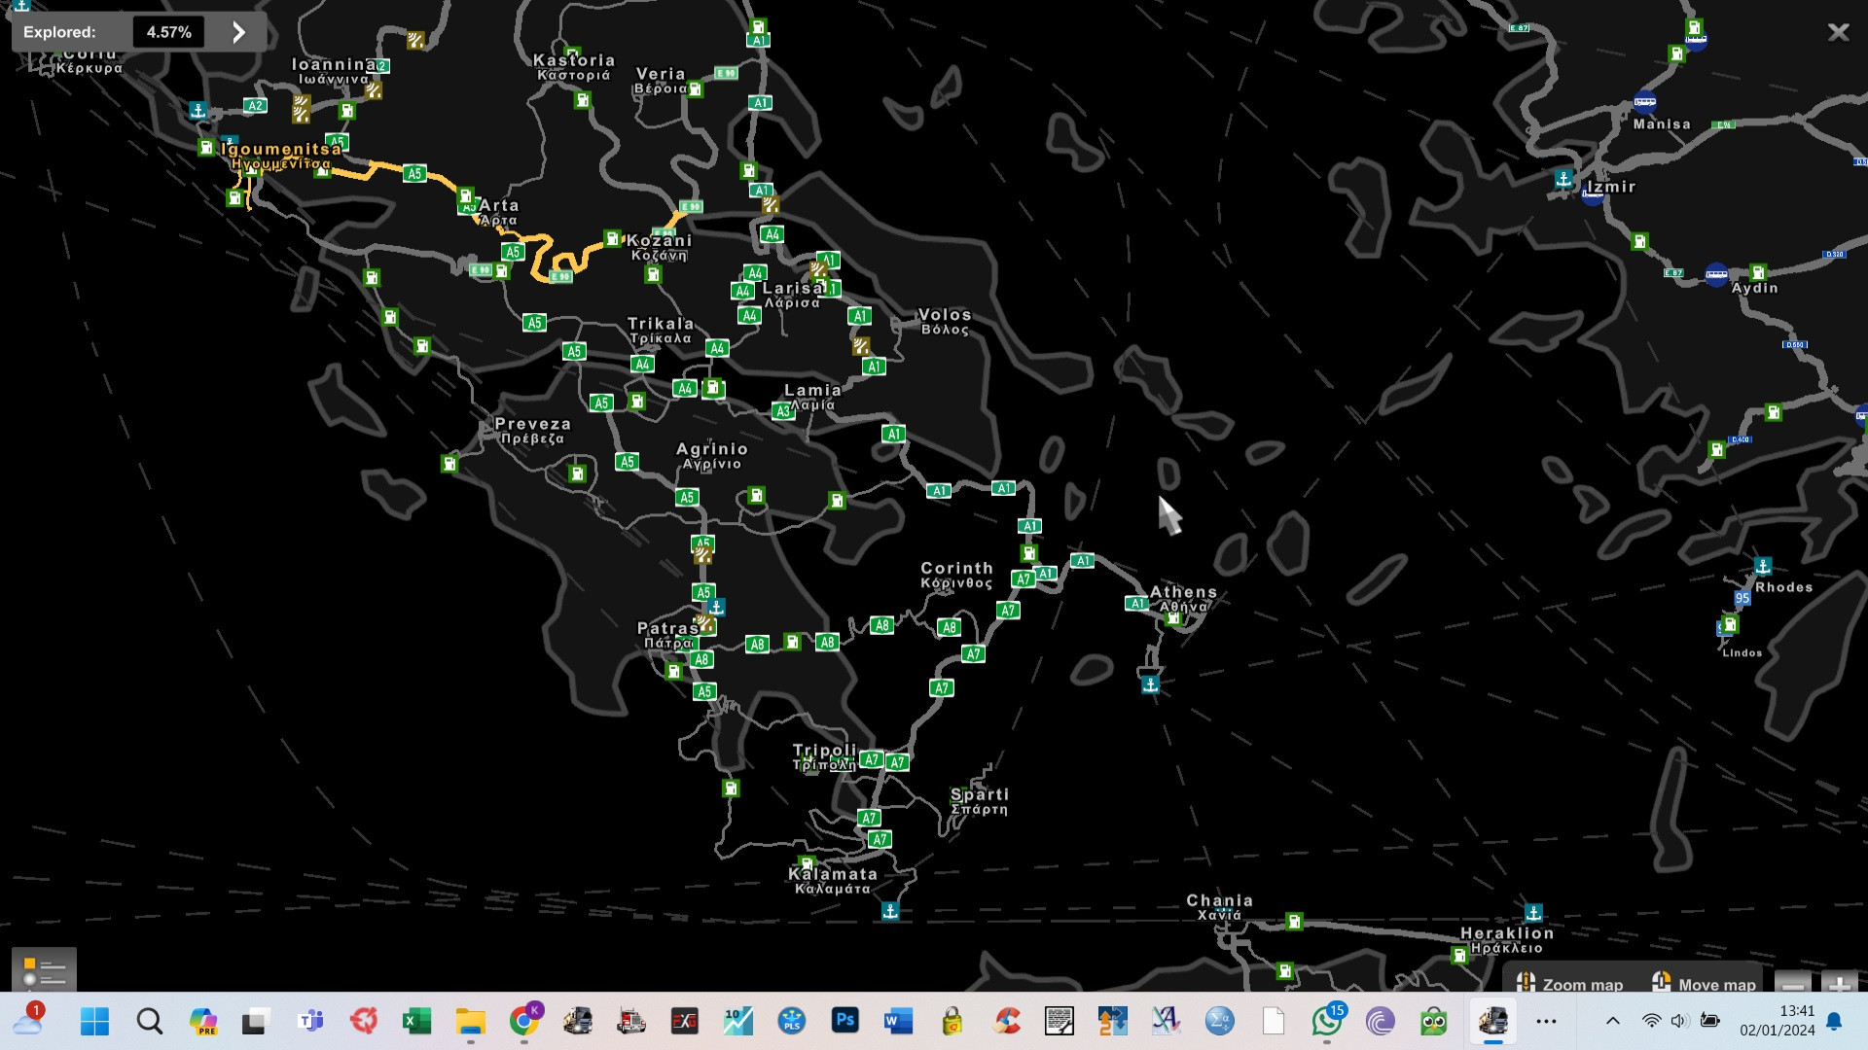This screenshot has width=1868, height=1050.
Task: Close the world map view
Action: [1837, 32]
